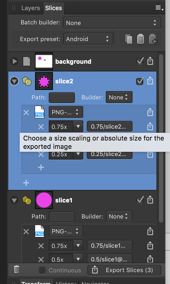The width and height of the screenshot is (170, 284).
Task: Export slice2 using its share icon
Action: tap(150, 81)
